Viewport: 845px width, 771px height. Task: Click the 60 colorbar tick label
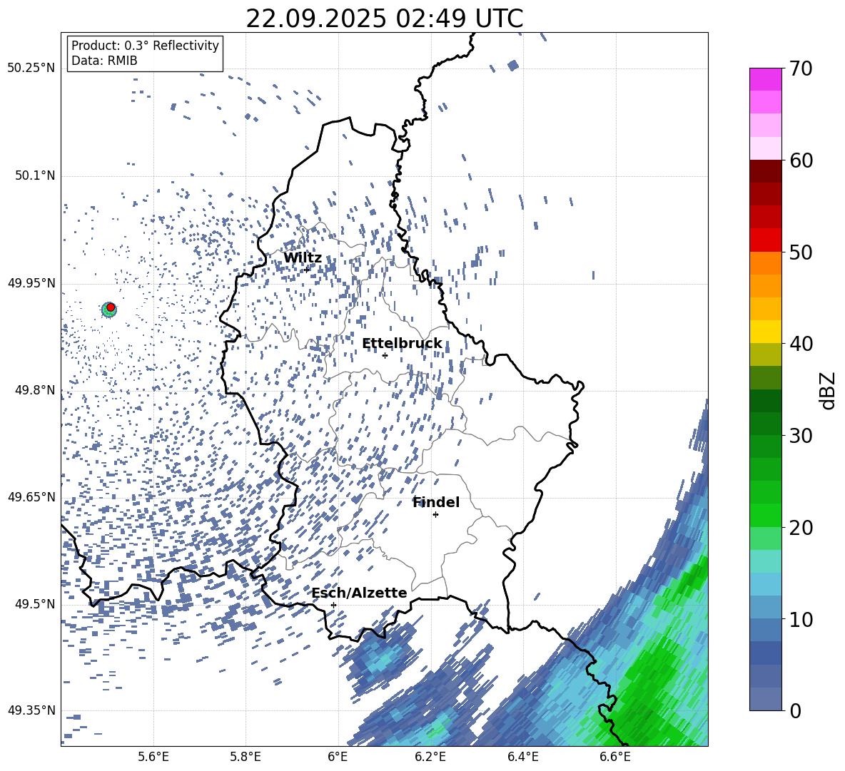(801, 160)
